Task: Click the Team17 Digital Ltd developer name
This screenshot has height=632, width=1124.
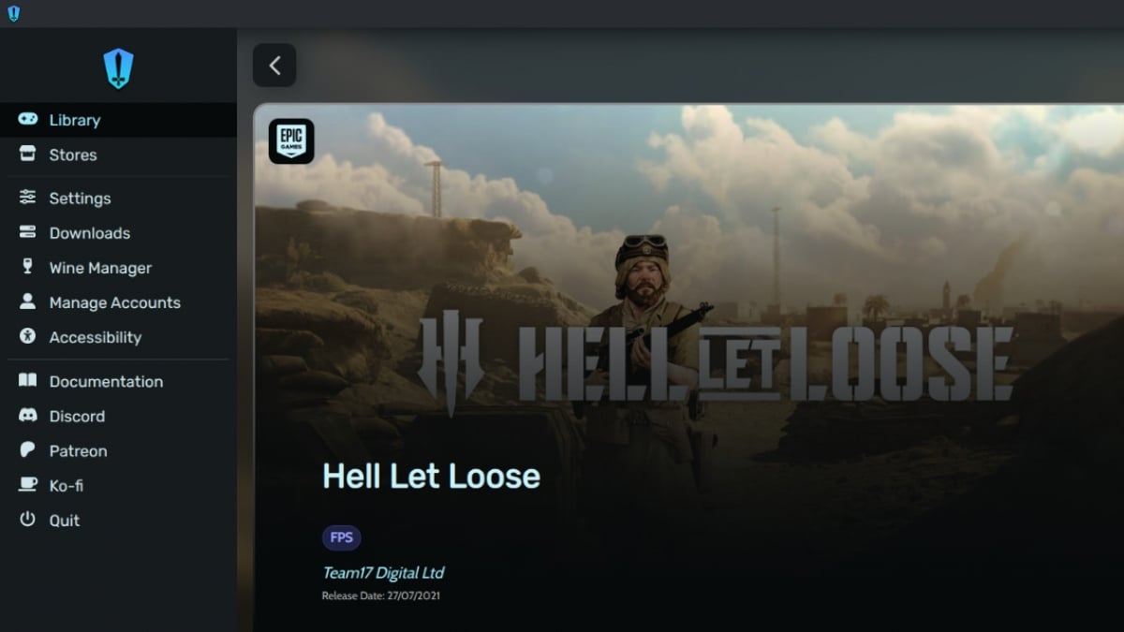Action: click(x=383, y=573)
